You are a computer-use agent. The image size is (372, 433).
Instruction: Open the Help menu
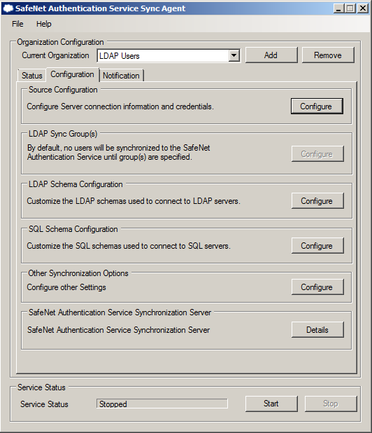click(44, 24)
